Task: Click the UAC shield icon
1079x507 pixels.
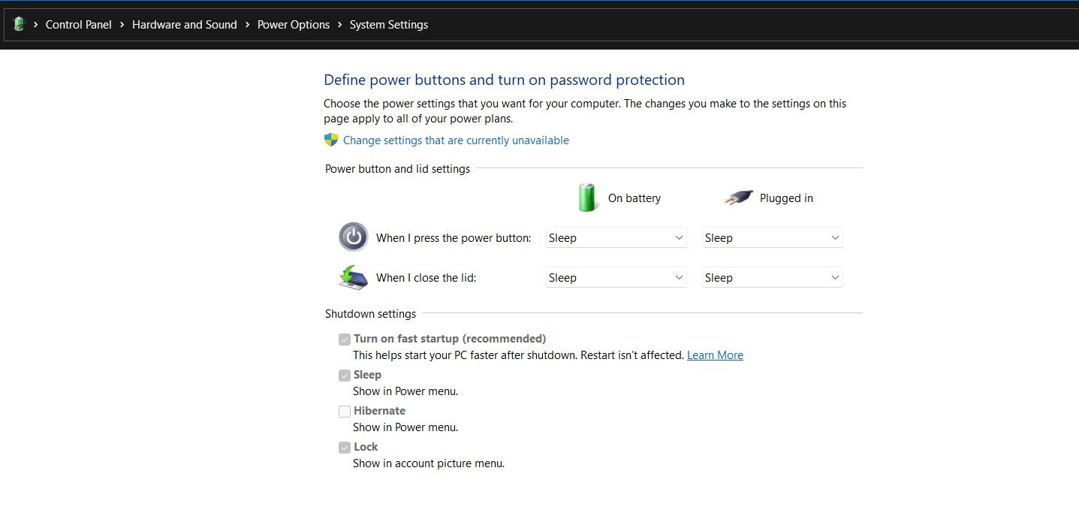Action: 330,140
